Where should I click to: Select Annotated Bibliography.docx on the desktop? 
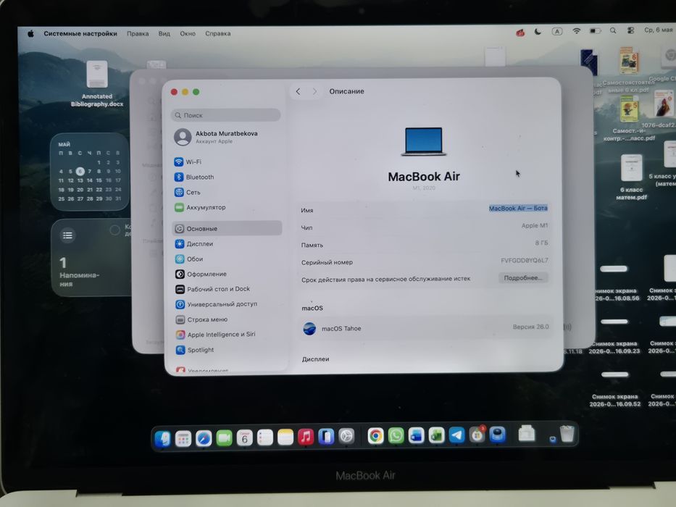pos(97,84)
